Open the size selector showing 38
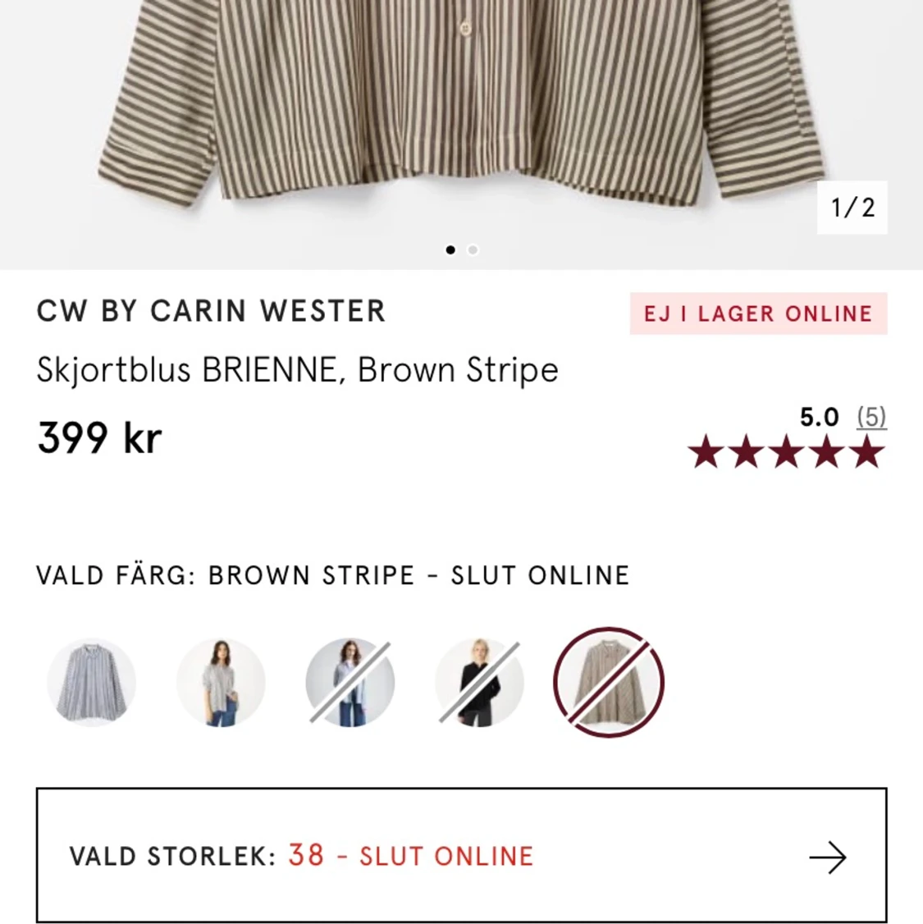The height and width of the screenshot is (924, 923). pyautogui.click(x=461, y=855)
